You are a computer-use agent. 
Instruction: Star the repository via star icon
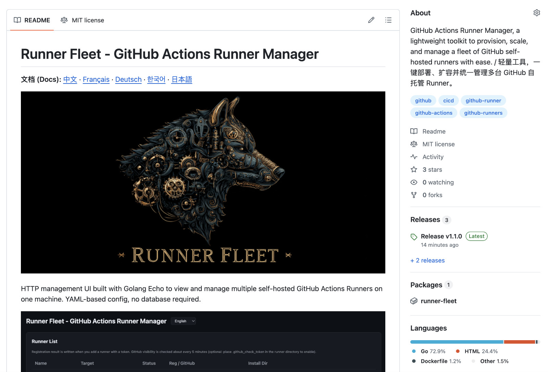(x=414, y=169)
